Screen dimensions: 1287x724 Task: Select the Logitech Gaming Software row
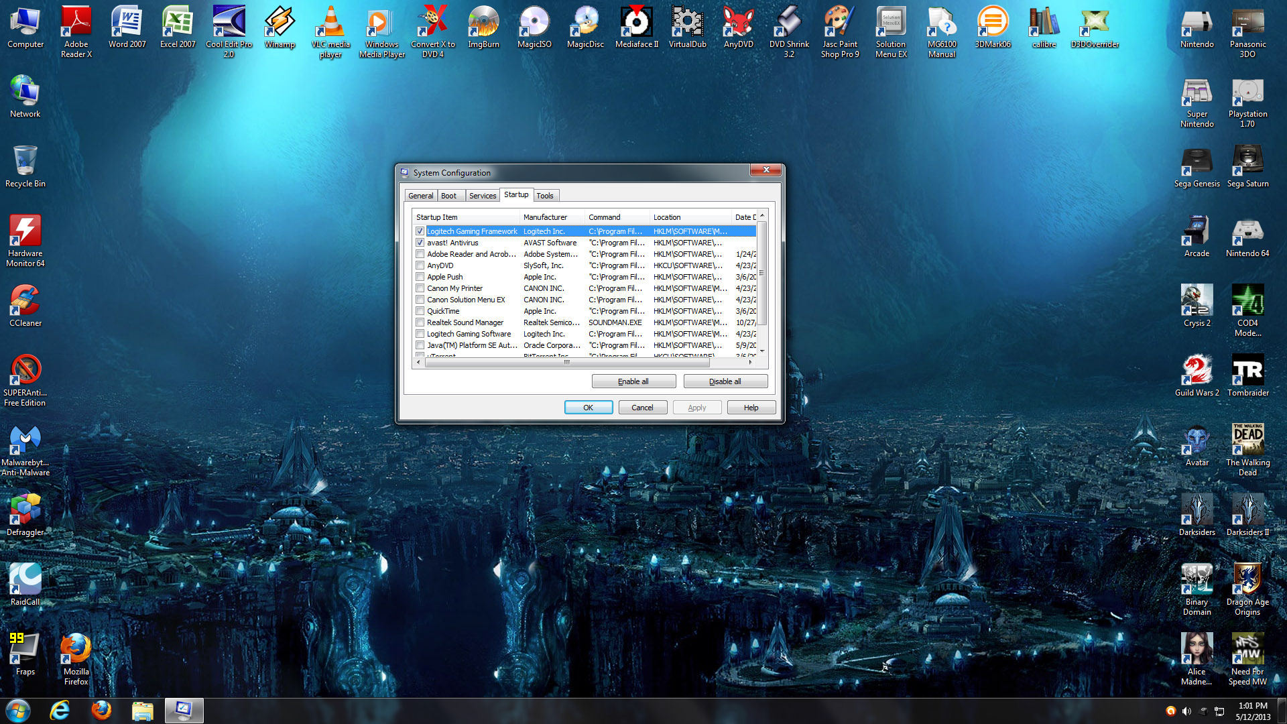(x=585, y=334)
